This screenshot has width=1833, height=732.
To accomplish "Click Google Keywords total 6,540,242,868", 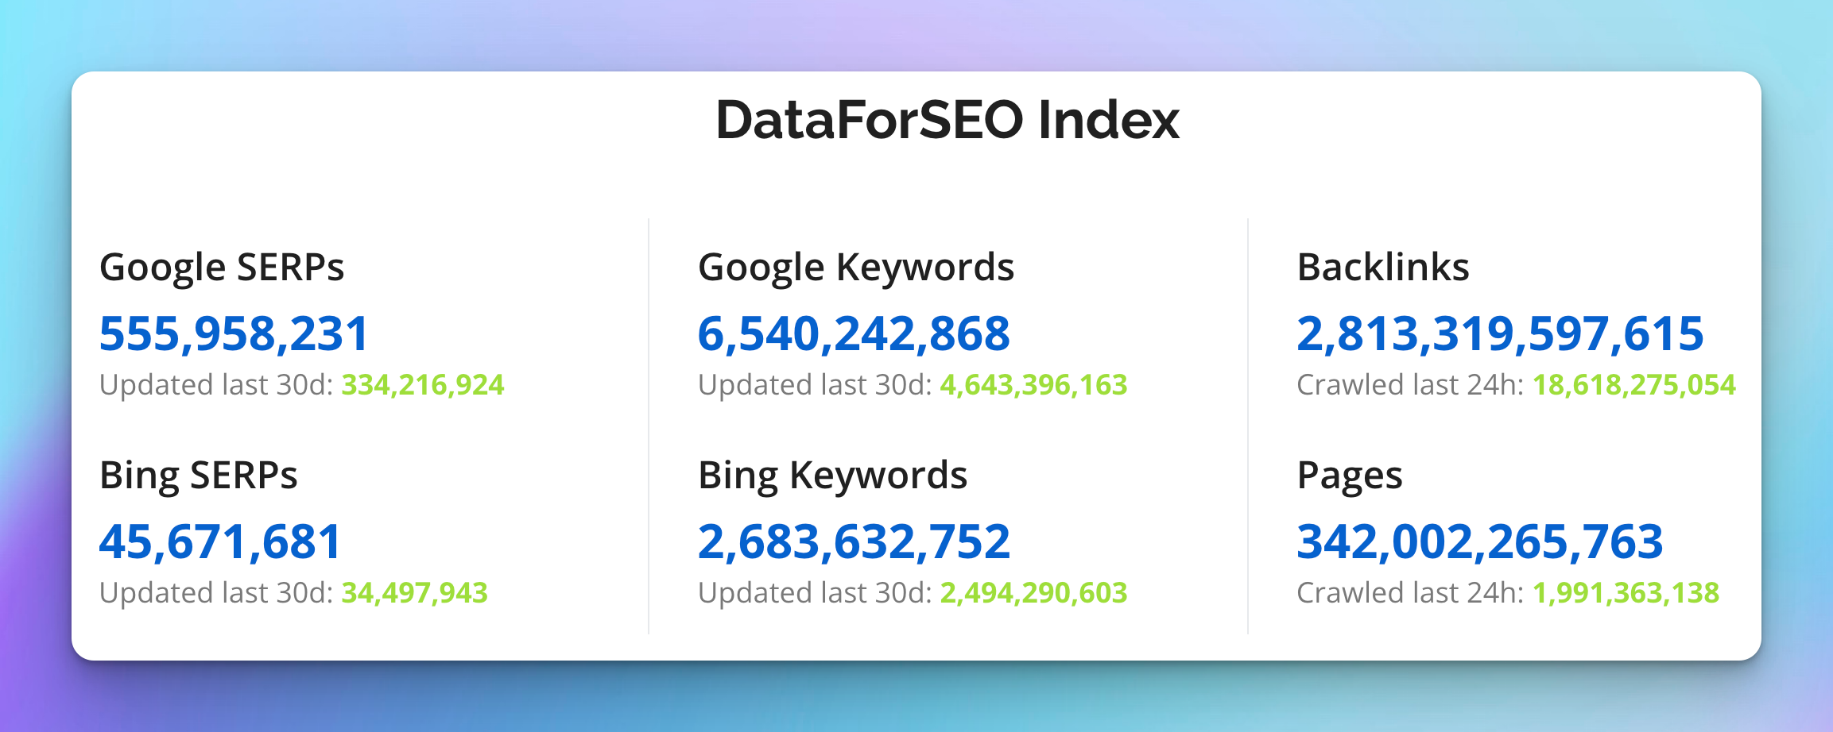I will (x=854, y=333).
